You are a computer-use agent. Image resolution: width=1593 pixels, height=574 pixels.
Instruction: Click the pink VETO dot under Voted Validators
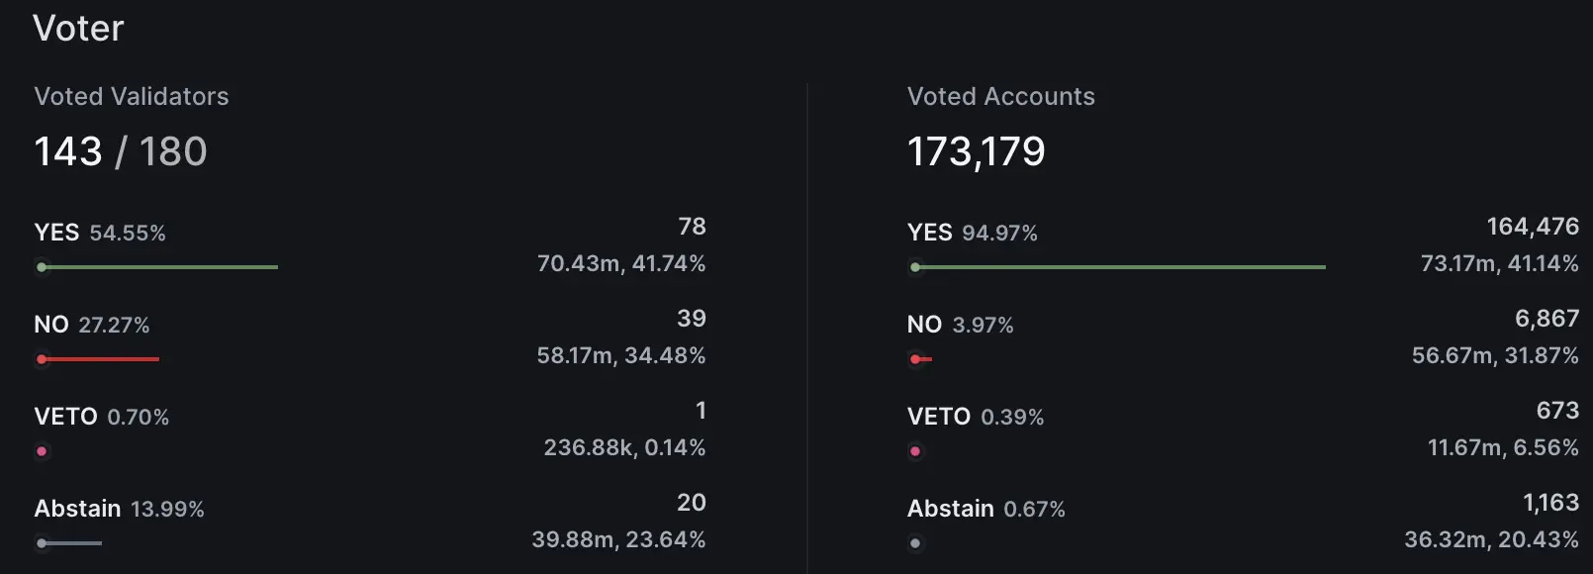click(x=42, y=451)
